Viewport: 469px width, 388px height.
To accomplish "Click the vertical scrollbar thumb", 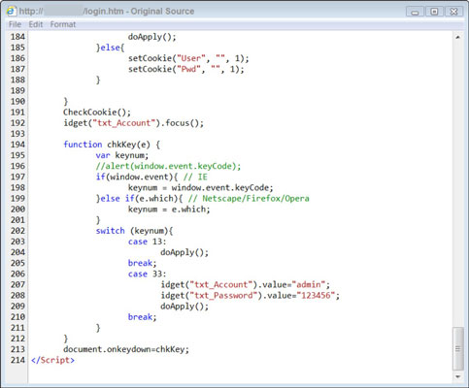I will (457, 348).
